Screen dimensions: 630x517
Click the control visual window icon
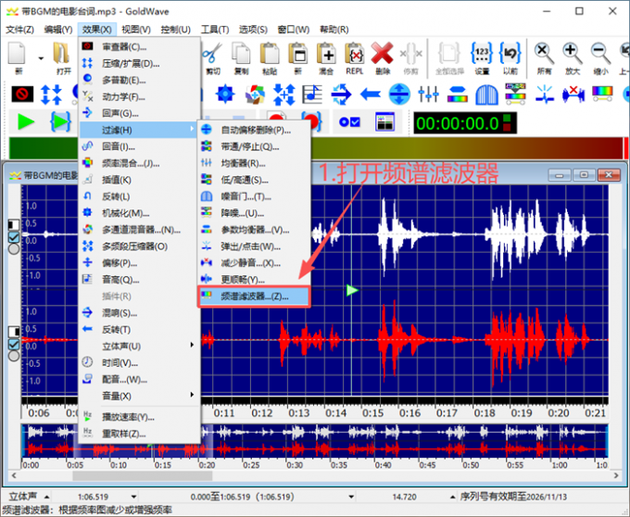(384, 121)
